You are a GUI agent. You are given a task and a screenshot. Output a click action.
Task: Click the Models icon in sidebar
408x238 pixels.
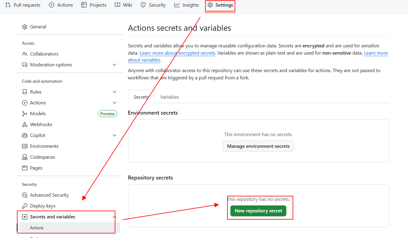click(25, 114)
